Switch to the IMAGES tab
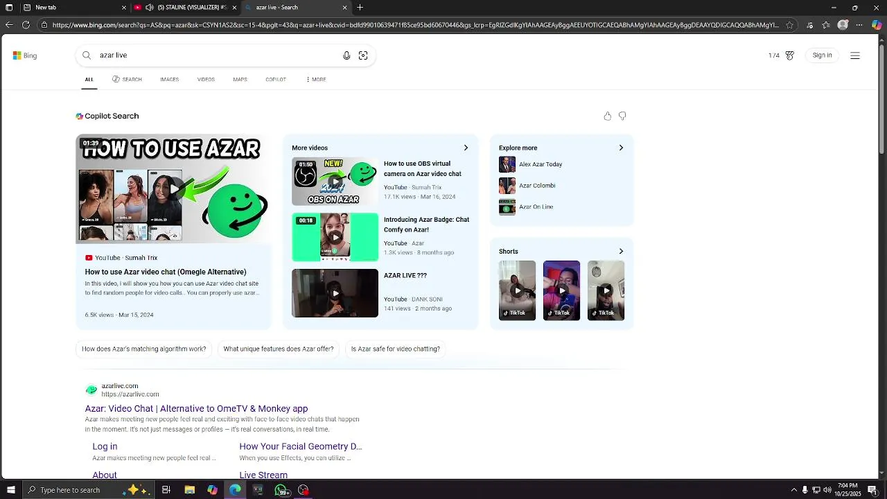 (170, 80)
